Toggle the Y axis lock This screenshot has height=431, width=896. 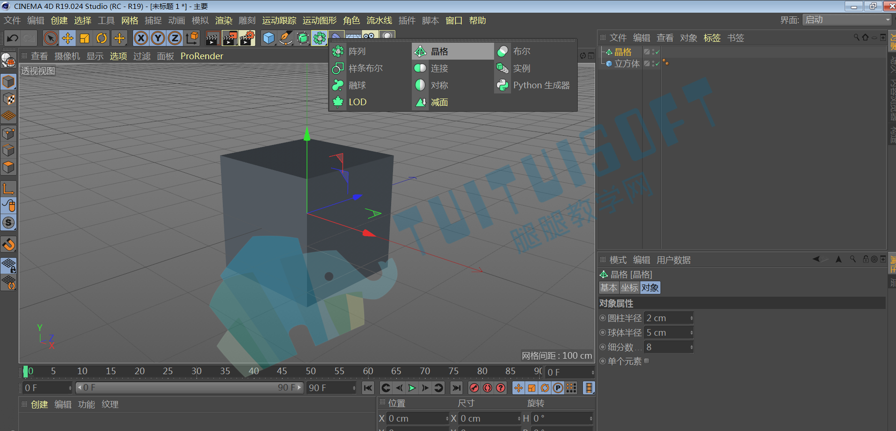tap(158, 38)
